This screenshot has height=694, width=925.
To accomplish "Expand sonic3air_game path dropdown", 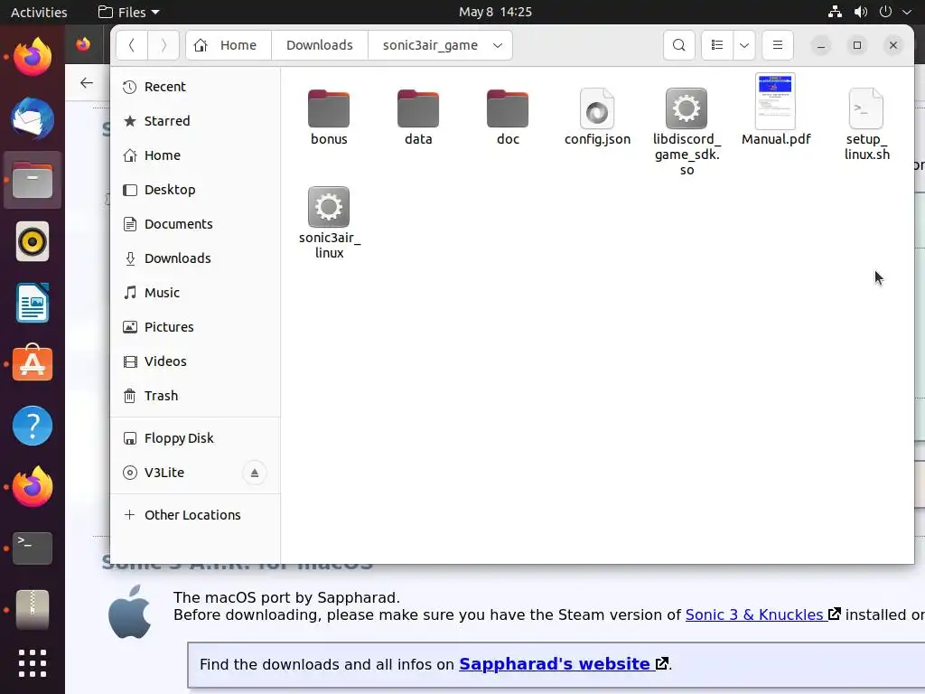I will (498, 45).
